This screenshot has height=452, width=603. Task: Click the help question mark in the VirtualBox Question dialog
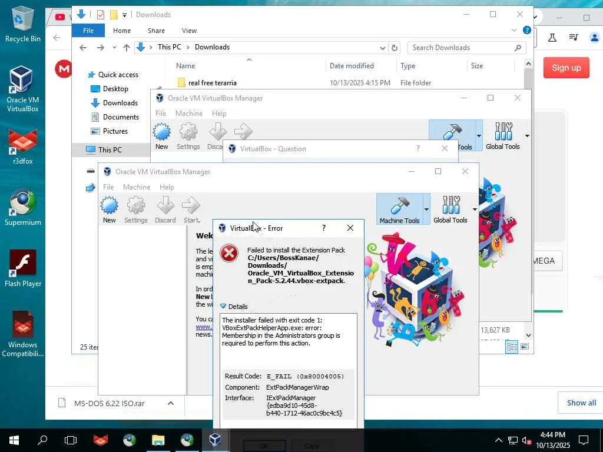click(x=418, y=148)
